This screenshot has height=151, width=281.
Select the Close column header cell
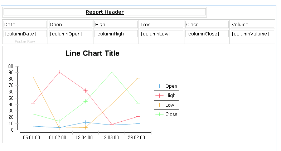(207, 24)
